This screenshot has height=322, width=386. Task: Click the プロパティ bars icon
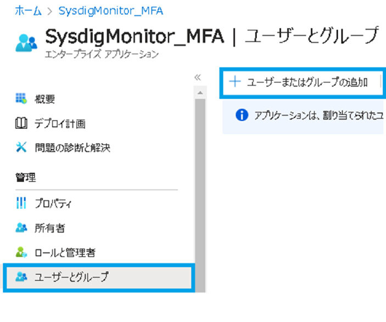(x=21, y=204)
